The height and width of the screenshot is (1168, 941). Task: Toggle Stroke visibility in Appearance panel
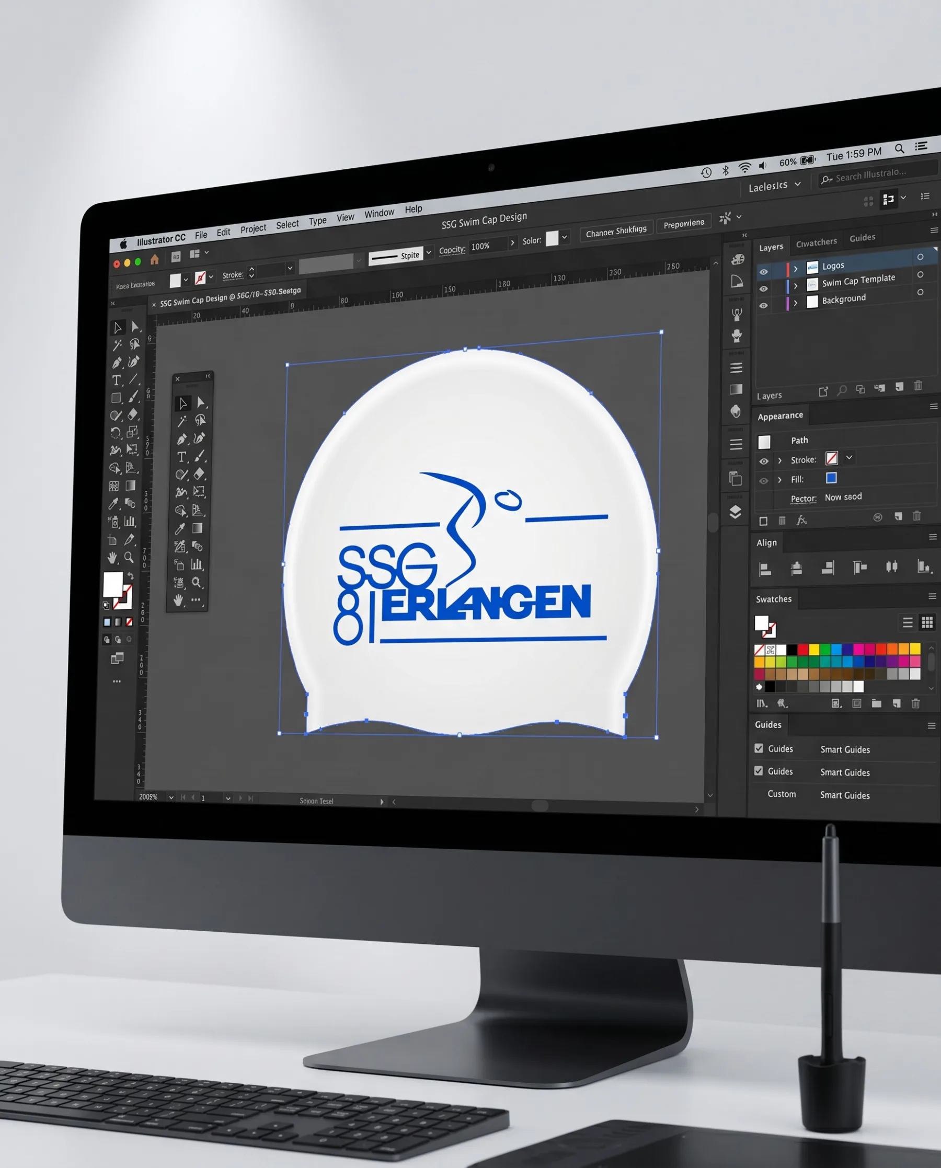coord(764,461)
